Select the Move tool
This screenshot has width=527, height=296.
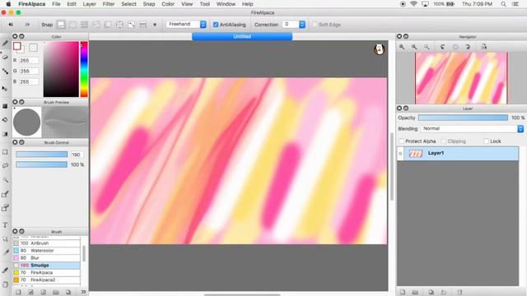click(x=5, y=89)
